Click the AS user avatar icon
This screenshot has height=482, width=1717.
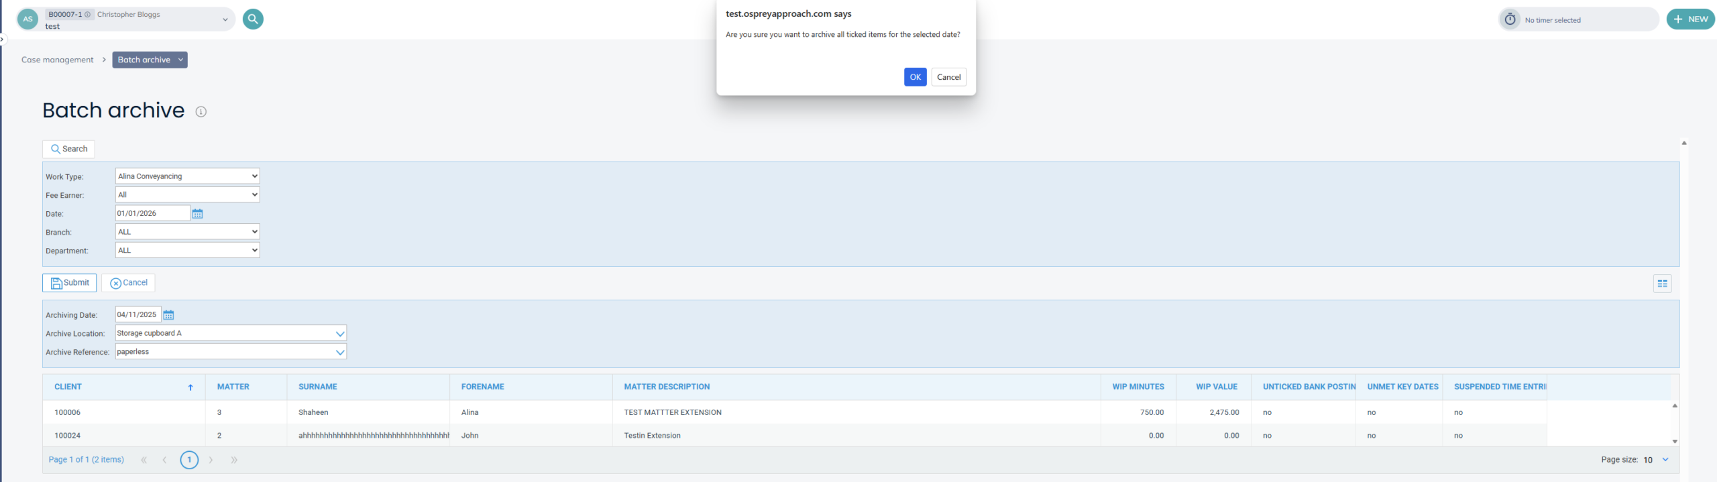coord(27,19)
